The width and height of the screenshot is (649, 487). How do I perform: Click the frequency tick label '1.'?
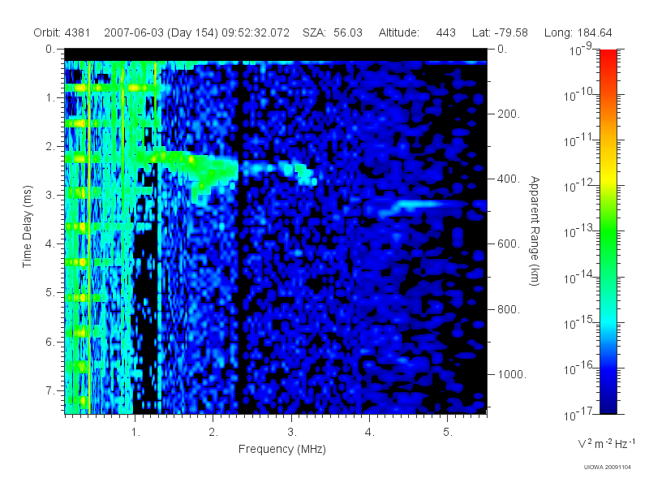coord(135,432)
